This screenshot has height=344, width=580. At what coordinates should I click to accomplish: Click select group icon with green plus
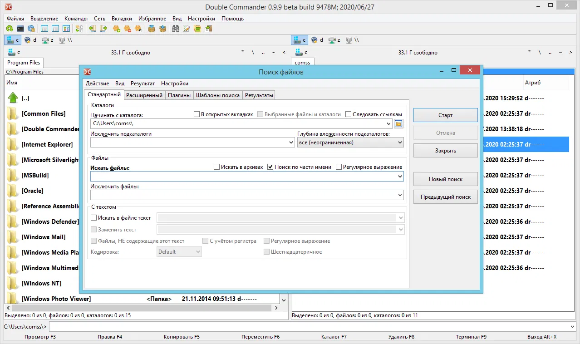point(117,29)
